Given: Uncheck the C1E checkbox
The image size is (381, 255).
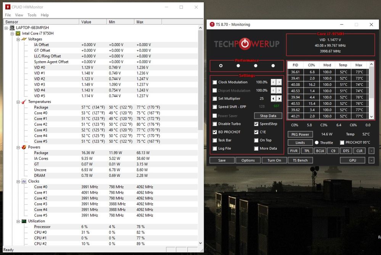Looking at the screenshot, I should (256, 132).
